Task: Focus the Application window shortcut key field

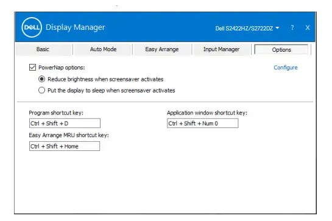Action: [203, 123]
